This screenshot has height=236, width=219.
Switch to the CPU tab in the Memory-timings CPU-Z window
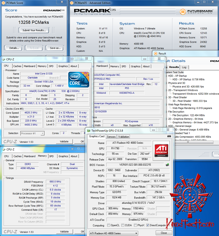(x=6, y=156)
